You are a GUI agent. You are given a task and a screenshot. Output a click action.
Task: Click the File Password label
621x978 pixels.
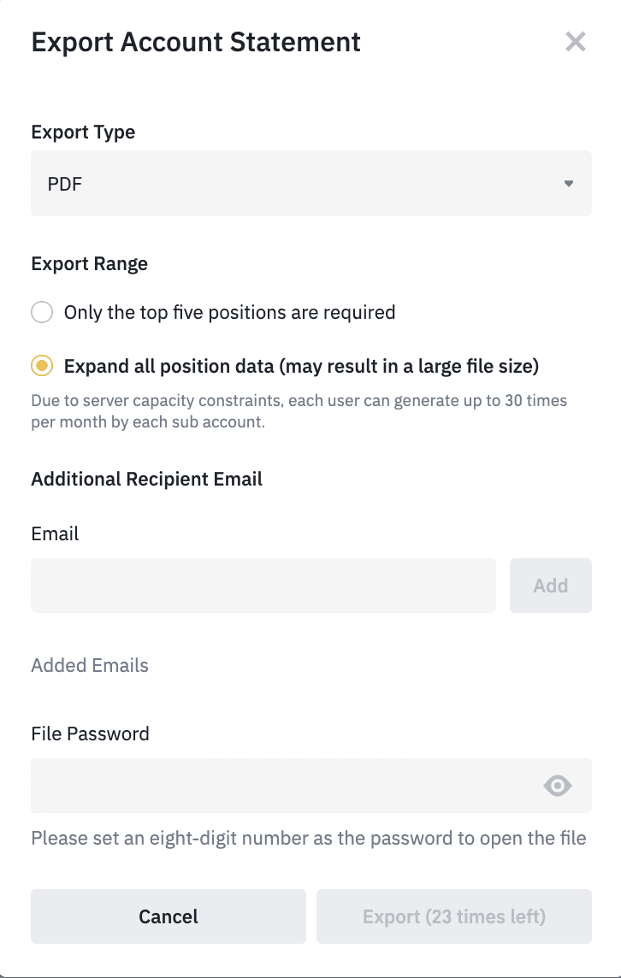pos(90,733)
